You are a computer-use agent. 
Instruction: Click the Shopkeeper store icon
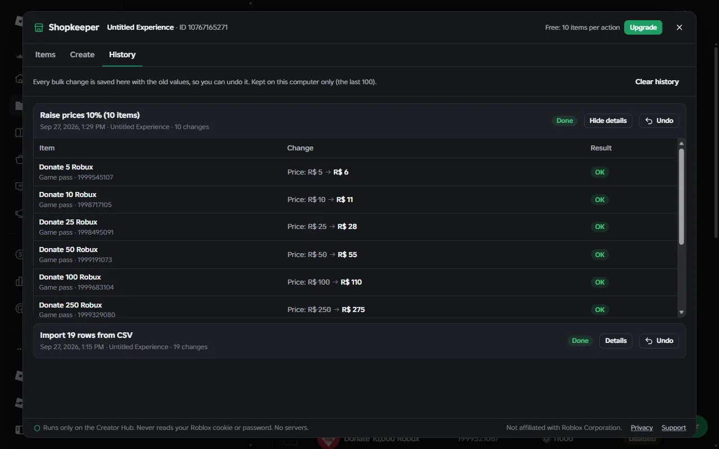[x=39, y=28]
